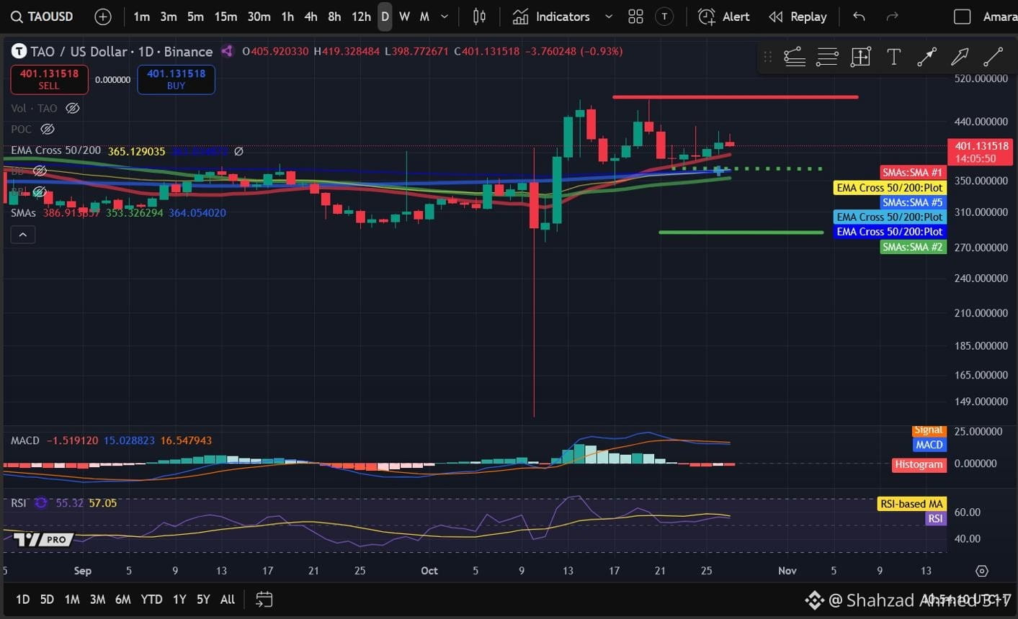Click the blue SMAs:SMA #5 label

913,202
